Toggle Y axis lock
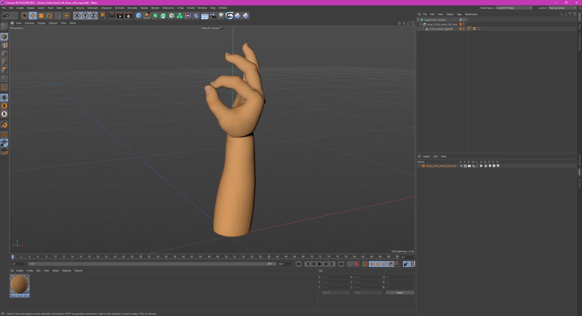Screen dimensions: 582x316 click(x=85, y=16)
